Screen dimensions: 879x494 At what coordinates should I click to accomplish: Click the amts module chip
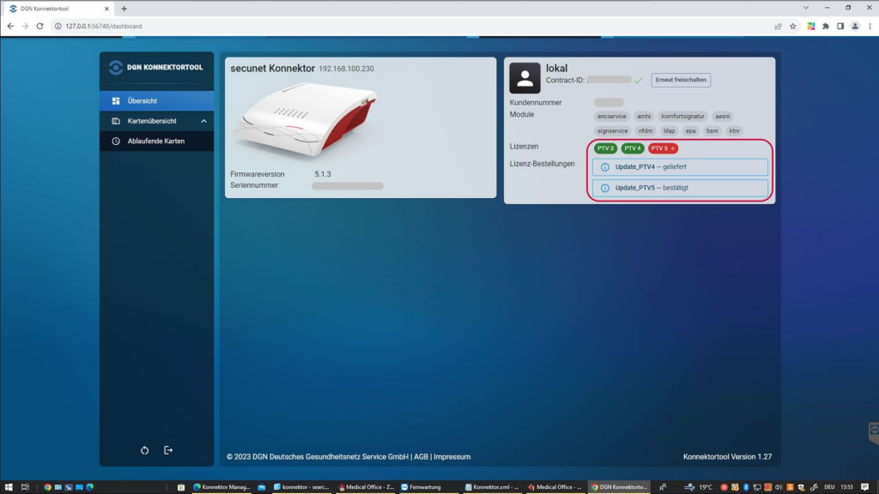(x=644, y=117)
